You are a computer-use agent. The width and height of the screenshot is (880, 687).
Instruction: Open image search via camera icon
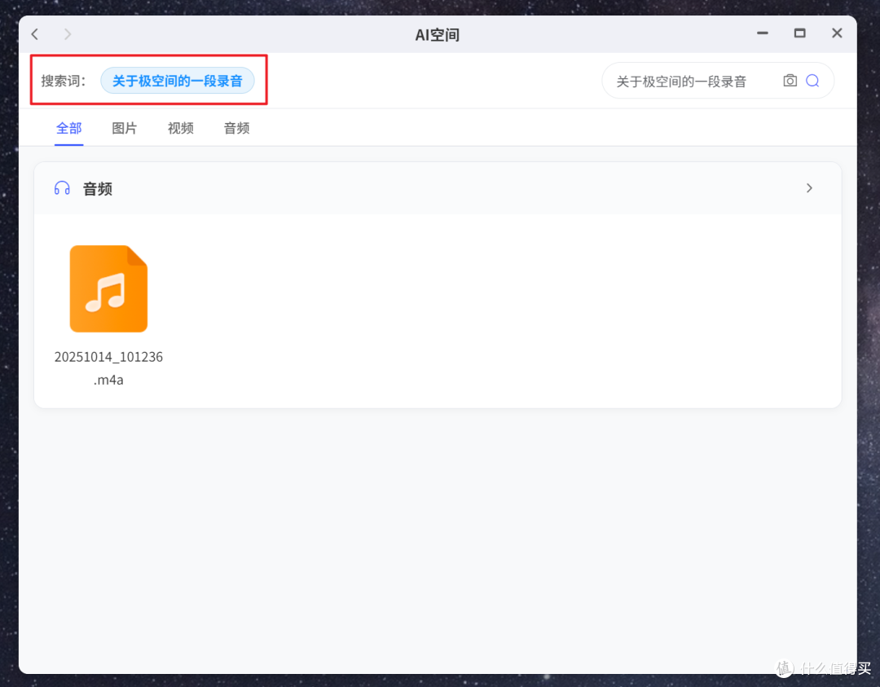pyautogui.click(x=790, y=81)
